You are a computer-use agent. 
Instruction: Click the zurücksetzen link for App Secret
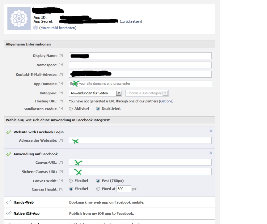pyautogui.click(x=131, y=21)
